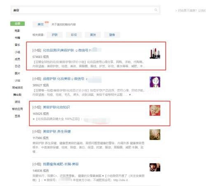Open the 我要瘦身减肥-丰胸-美容 group link
206x186 pixels.
coord(61,164)
